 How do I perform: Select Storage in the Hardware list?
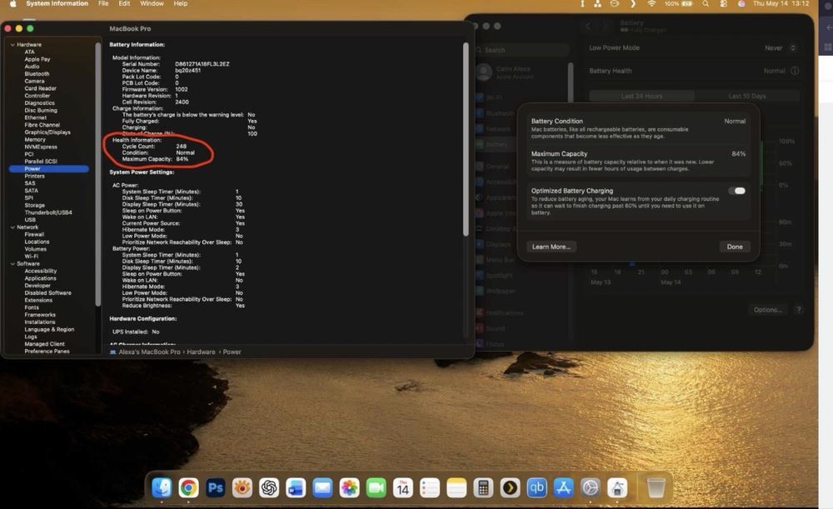34,205
